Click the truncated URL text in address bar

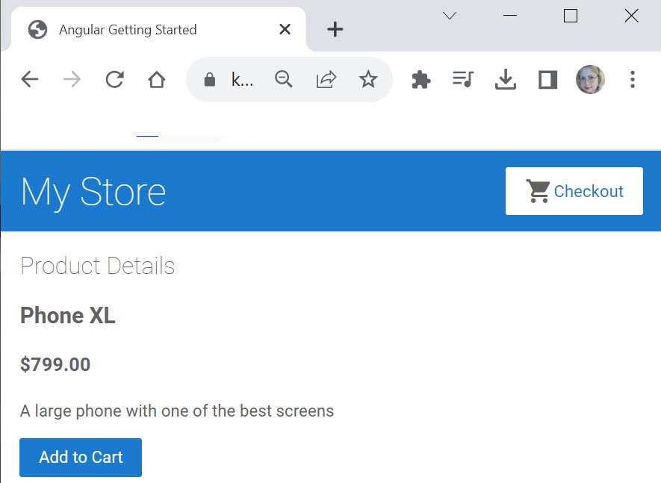pyautogui.click(x=243, y=79)
